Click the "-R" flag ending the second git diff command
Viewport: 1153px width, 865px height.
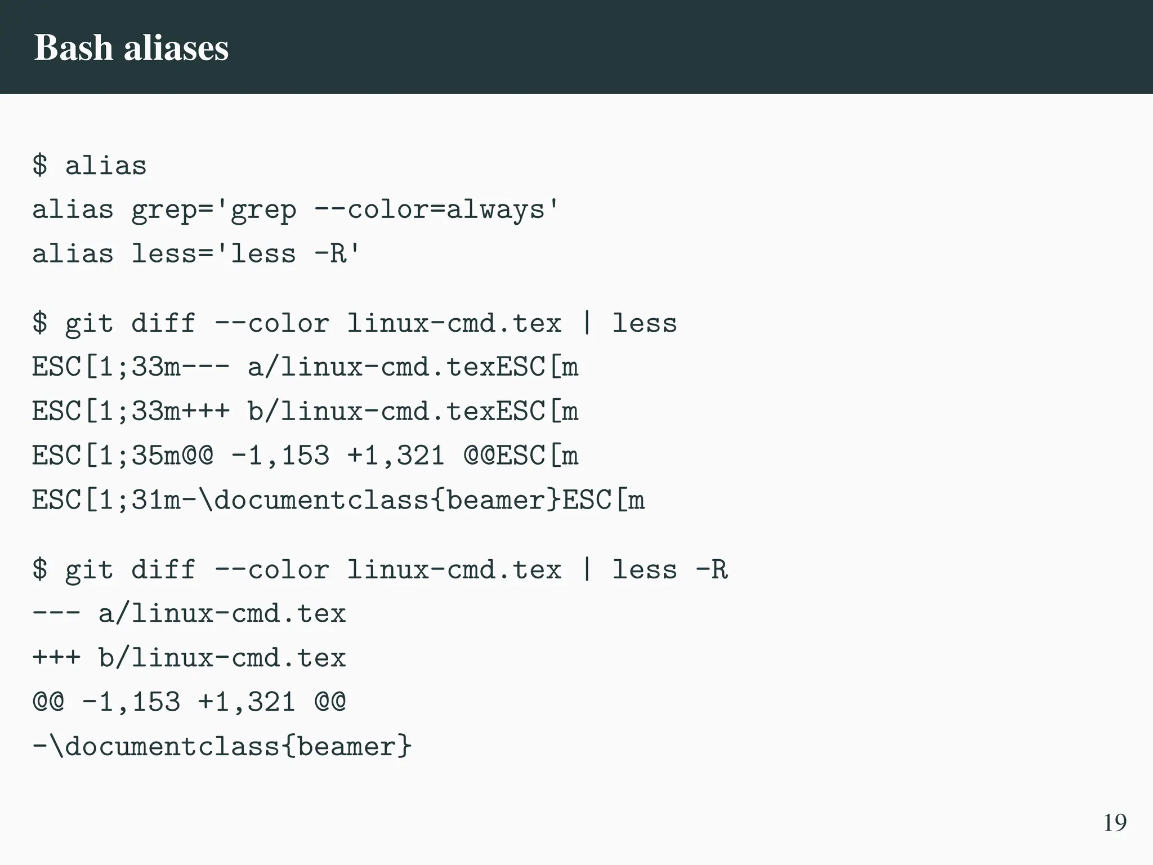pos(712,570)
